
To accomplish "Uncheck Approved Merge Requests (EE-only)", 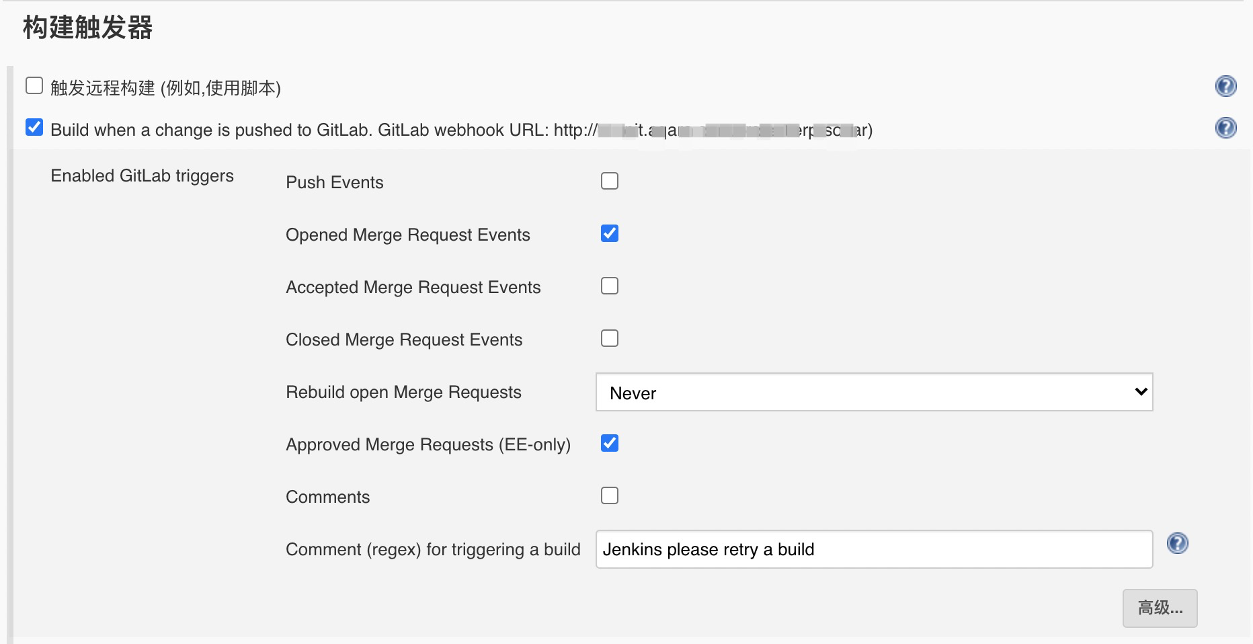I will tap(610, 443).
